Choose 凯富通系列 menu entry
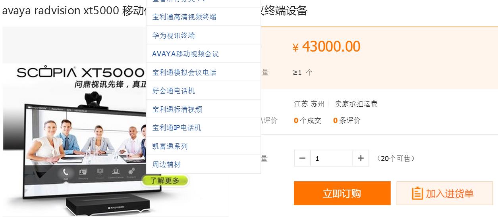This screenshot has height=217, width=498. (x=170, y=146)
